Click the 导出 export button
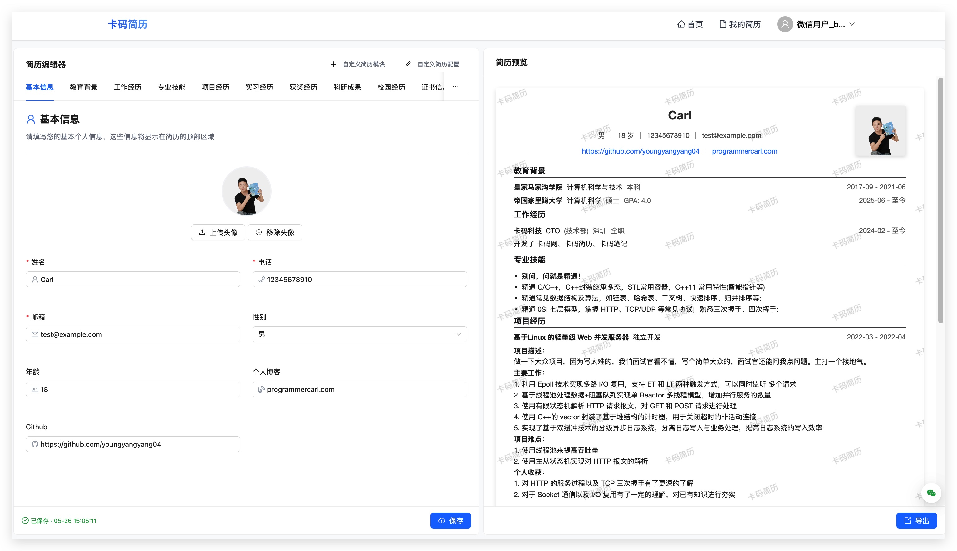The width and height of the screenshot is (957, 551). (x=916, y=520)
